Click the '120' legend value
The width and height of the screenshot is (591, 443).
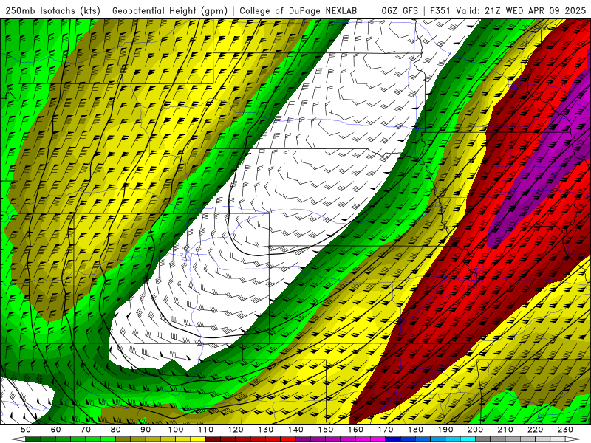(236, 430)
